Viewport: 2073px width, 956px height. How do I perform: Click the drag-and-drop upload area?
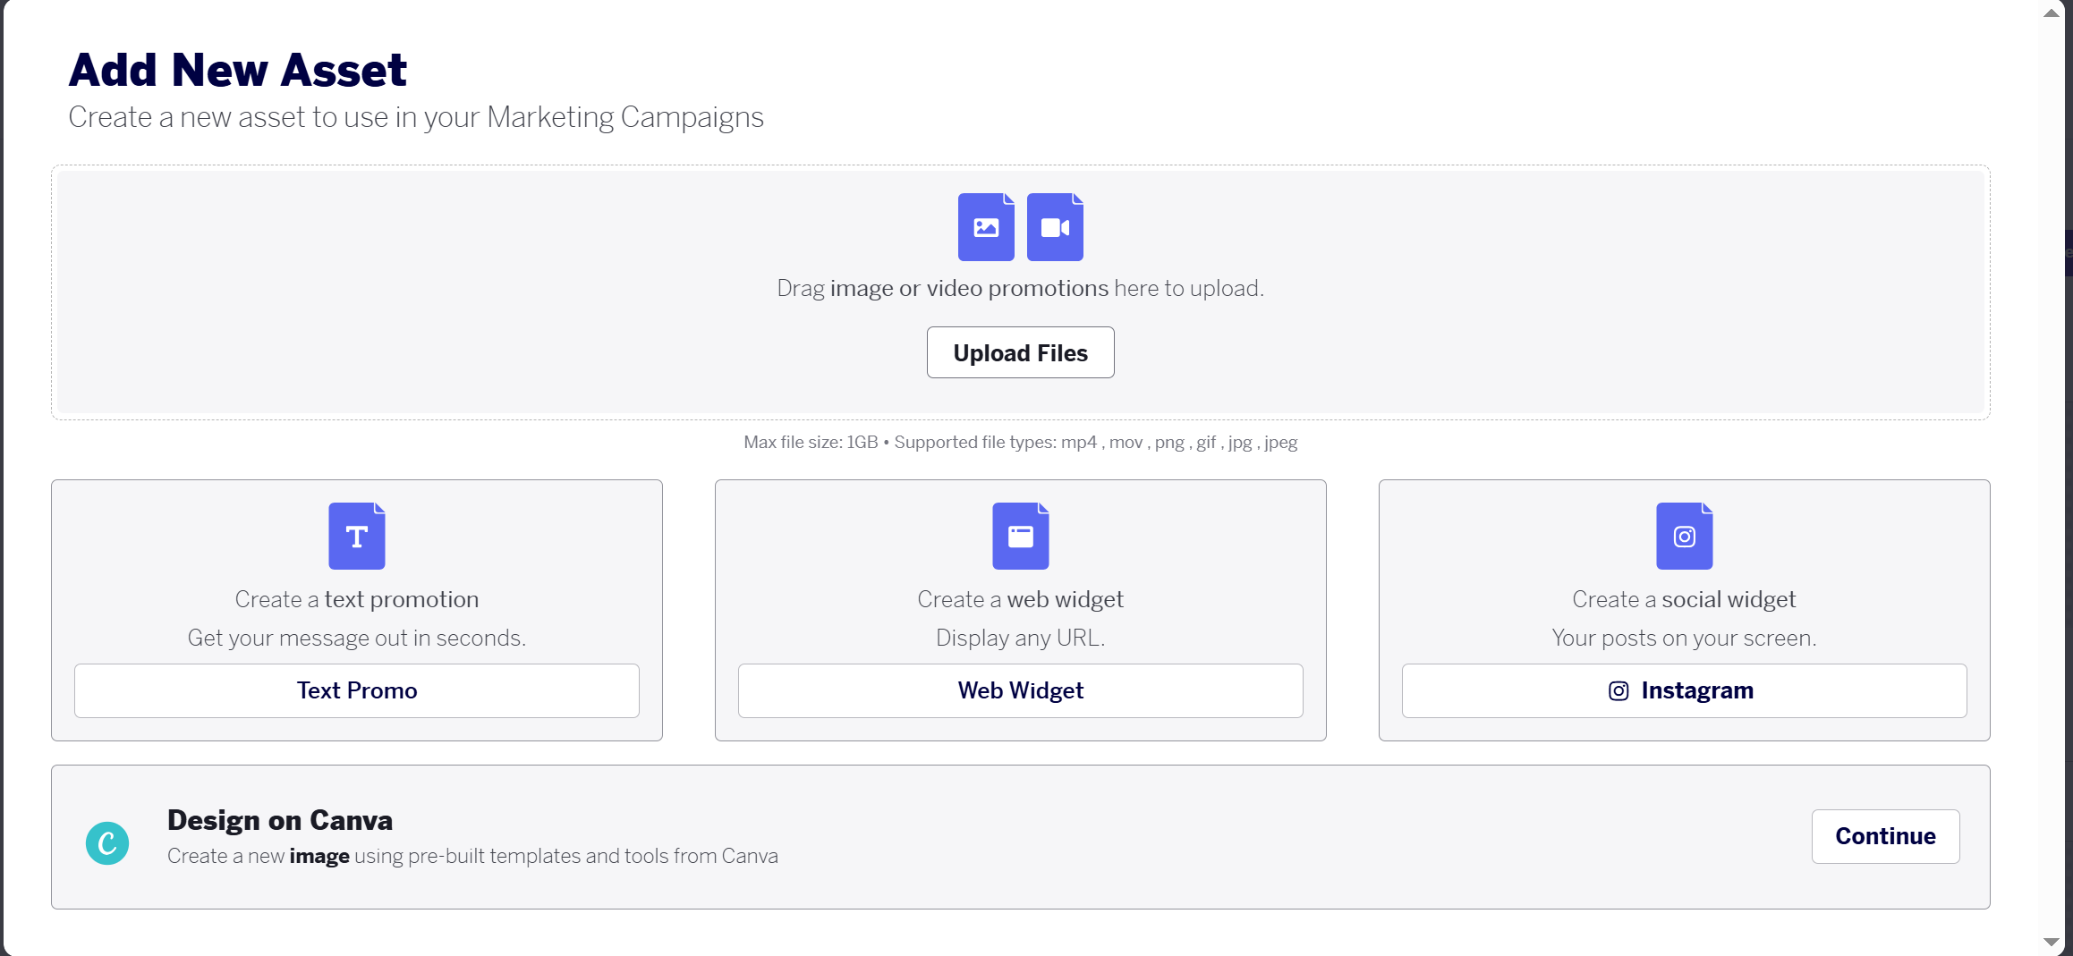1021,292
